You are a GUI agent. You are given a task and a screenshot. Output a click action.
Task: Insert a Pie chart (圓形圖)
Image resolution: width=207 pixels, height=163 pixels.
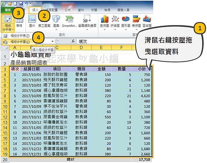pyautogui.click(x=126, y=19)
